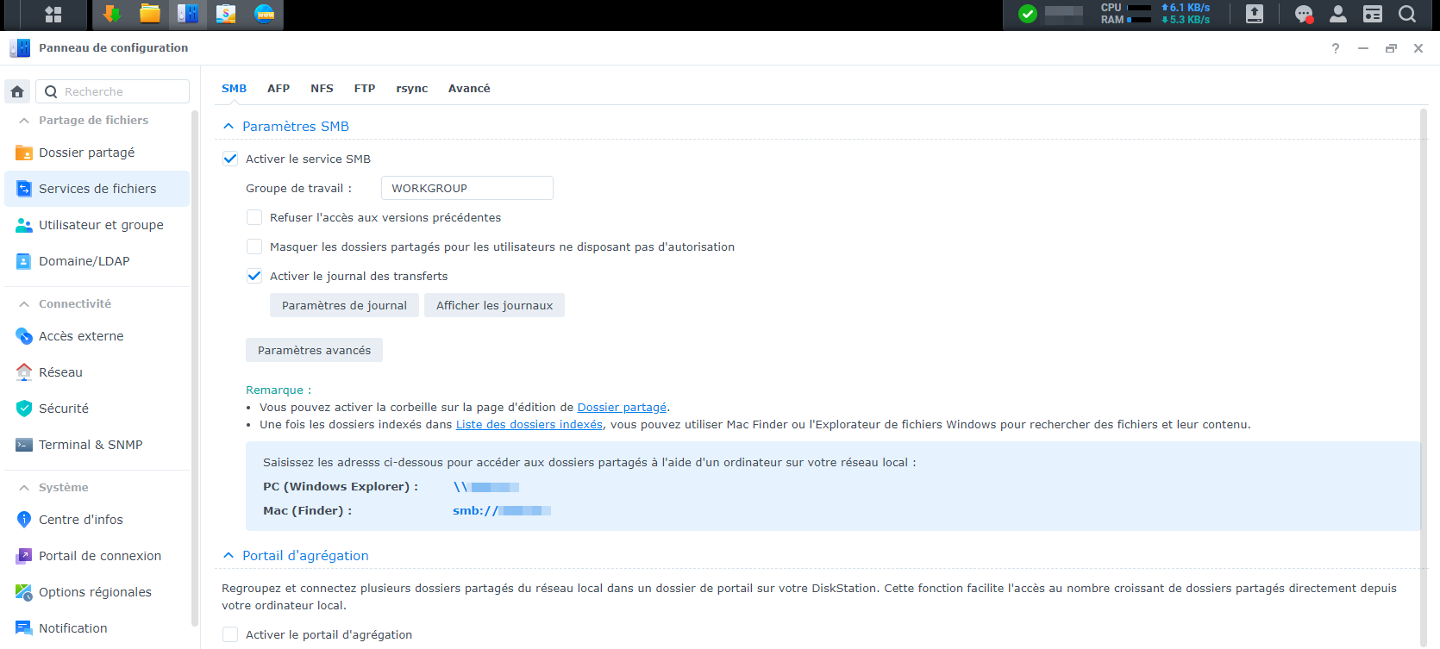Click the home icon beside the search box
Viewport: 1440px width, 649px height.
tap(17, 91)
